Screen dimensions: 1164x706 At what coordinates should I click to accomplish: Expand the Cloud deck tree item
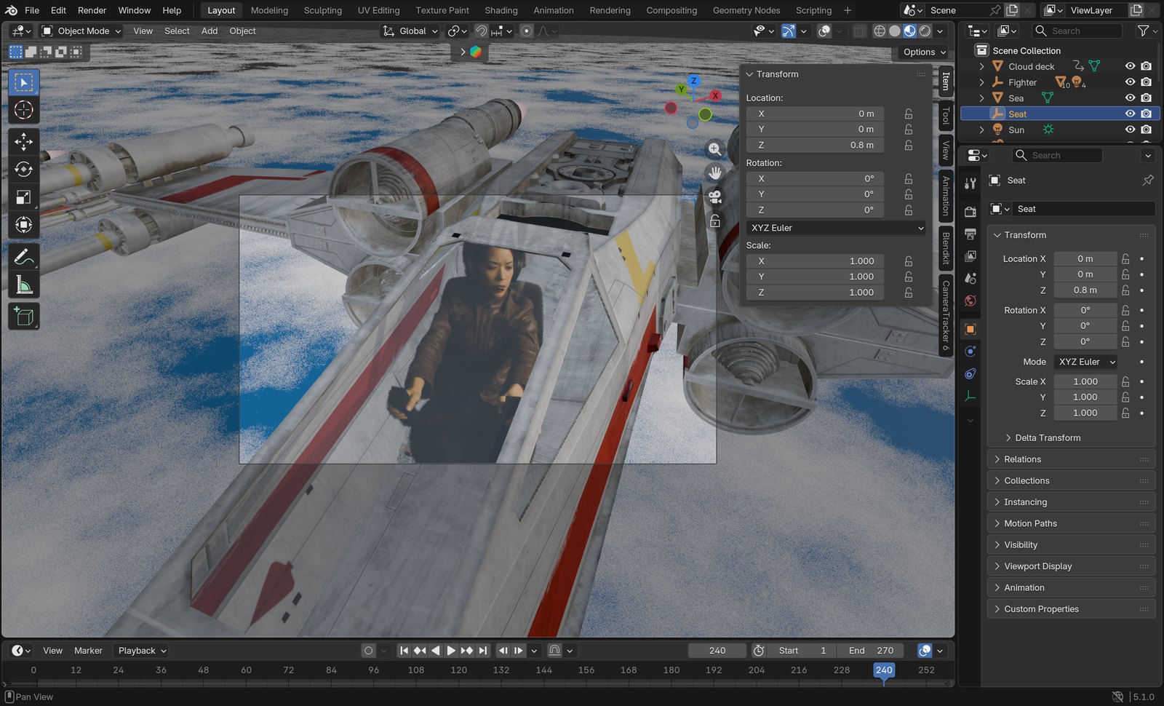[981, 66]
